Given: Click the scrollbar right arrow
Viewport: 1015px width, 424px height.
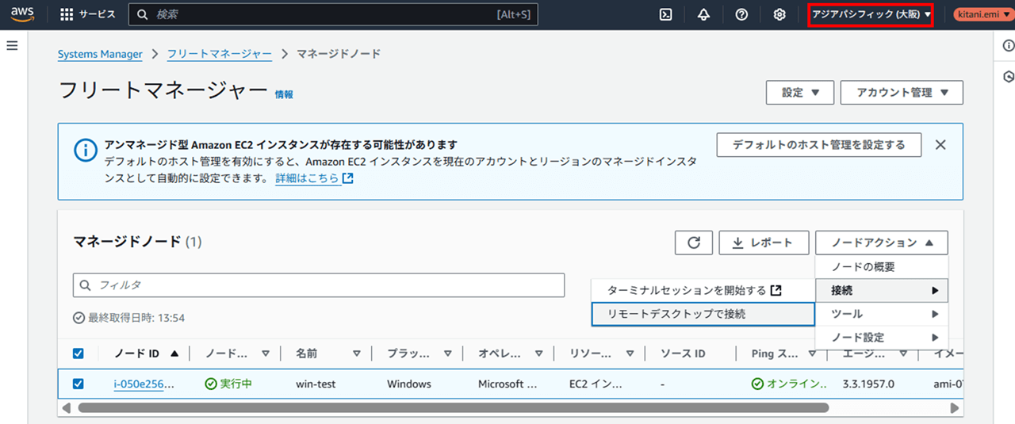Looking at the screenshot, I should [955, 407].
